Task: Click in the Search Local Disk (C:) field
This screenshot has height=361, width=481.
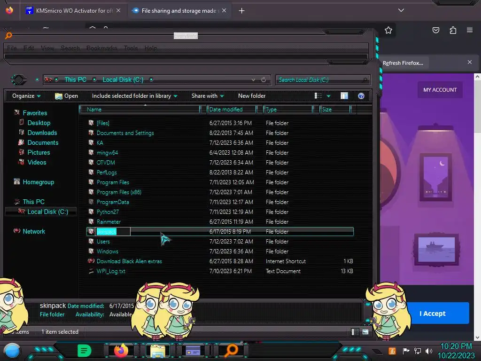Action: coord(323,80)
